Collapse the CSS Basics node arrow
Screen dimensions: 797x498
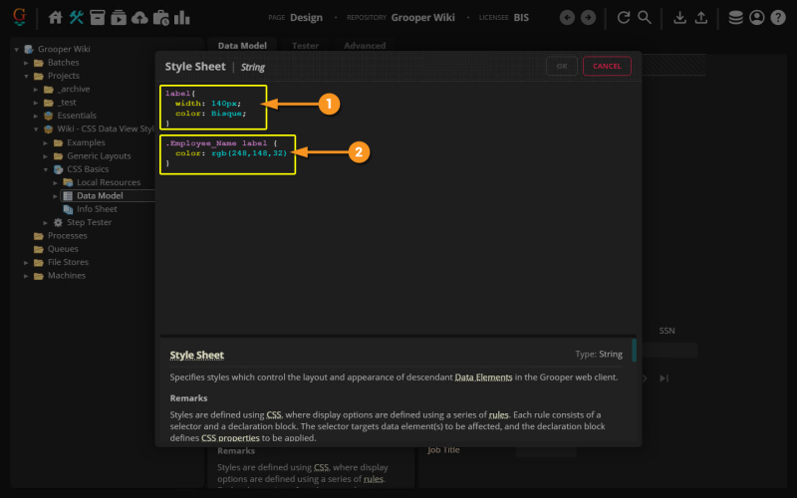tap(45, 169)
